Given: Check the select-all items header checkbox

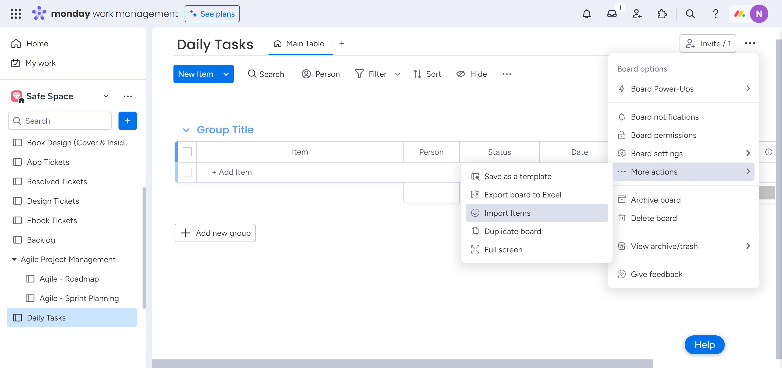Looking at the screenshot, I should (x=187, y=152).
